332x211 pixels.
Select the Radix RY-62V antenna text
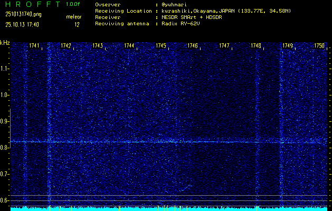(x=181, y=24)
